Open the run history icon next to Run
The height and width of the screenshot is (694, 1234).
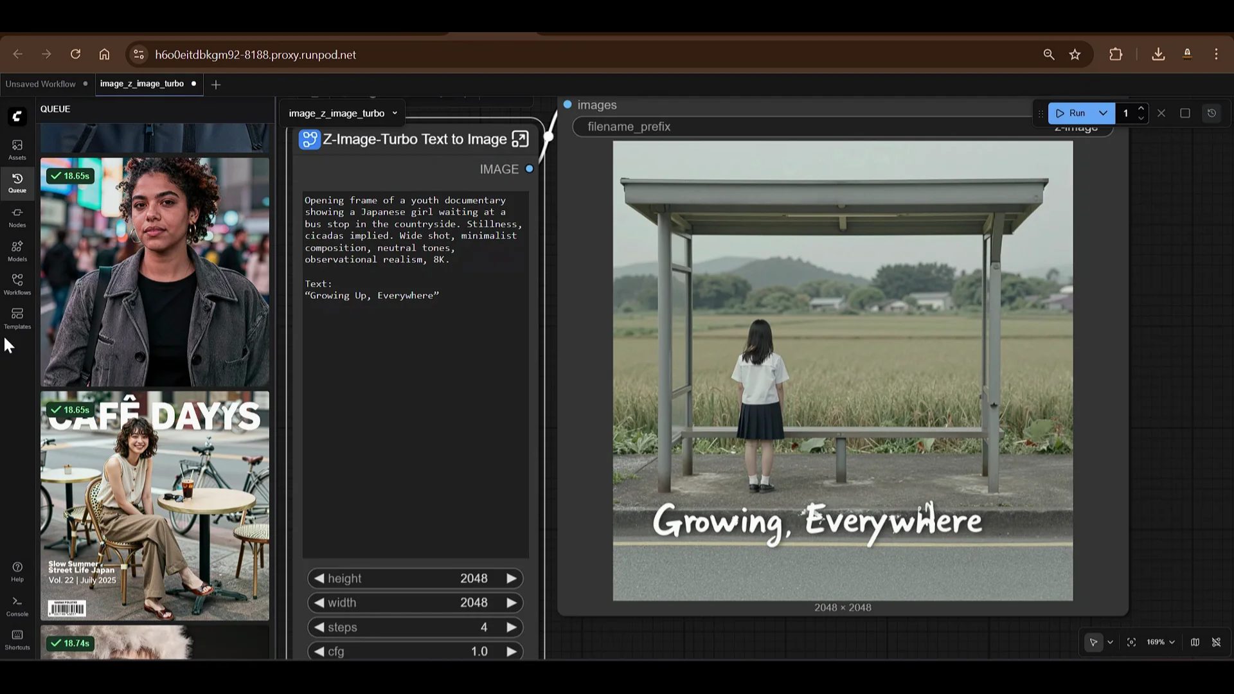click(x=1211, y=113)
